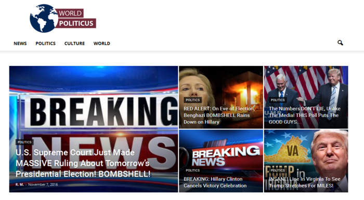Click the World Politicus globe logo
The width and height of the screenshot is (364, 200).
[x=63, y=18]
